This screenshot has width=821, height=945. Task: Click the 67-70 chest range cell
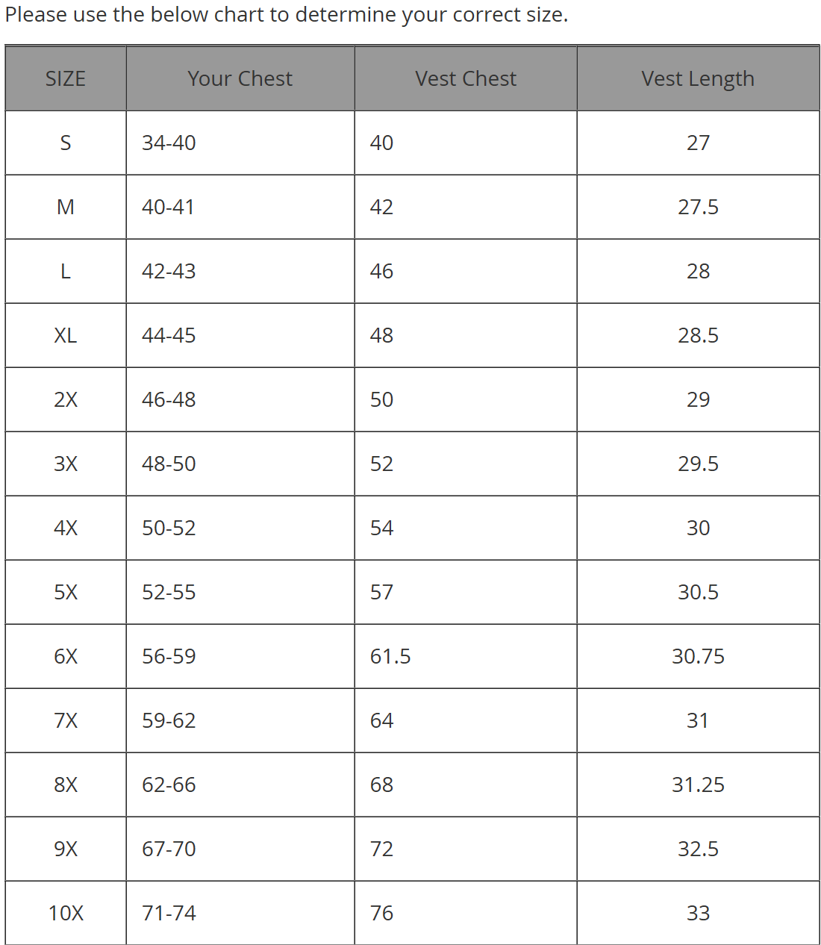tap(169, 849)
